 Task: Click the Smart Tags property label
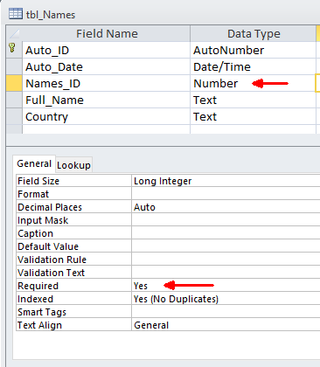coord(73,312)
